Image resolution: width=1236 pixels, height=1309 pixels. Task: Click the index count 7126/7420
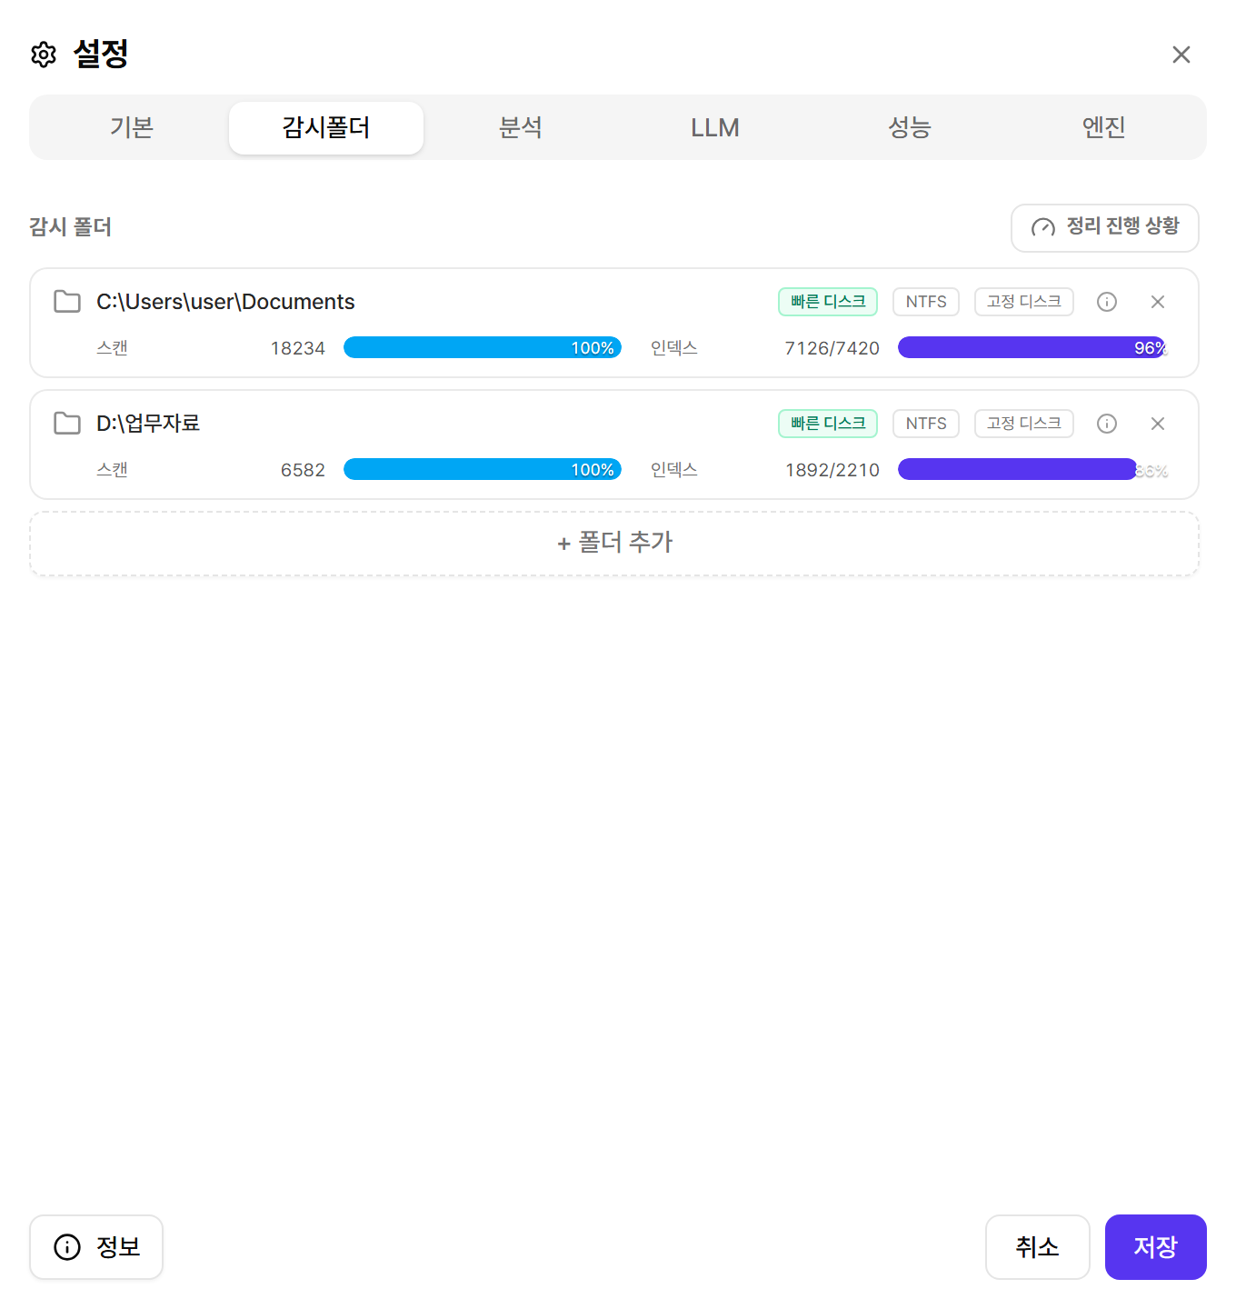tap(832, 348)
